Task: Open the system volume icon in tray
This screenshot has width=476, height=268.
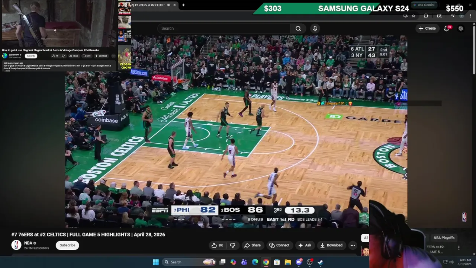Action: pos(451,262)
